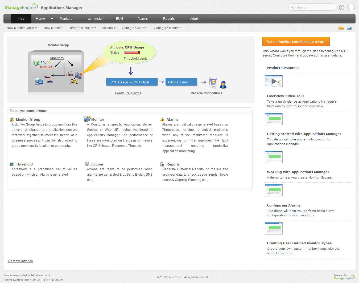Open the Reports tab

[x=169, y=19]
